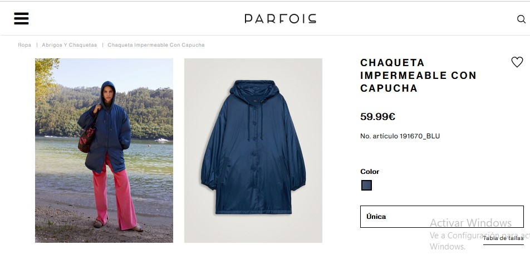
Task: Click the PARFOIS logo
Action: point(280,18)
